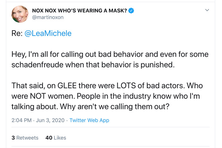This screenshot has height=148, width=222.
Task: Click the blue verified badge icon
Action: pos(131,10)
